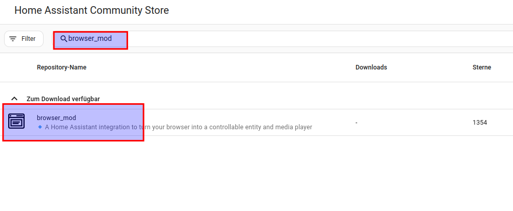513x211 pixels.
Task: Click the word Filter in the button
Action: pos(28,39)
